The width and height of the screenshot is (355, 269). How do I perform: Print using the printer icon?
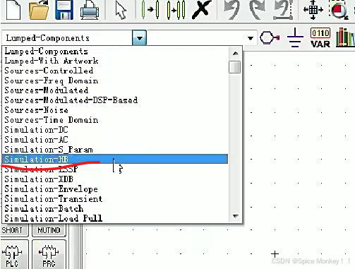point(90,11)
